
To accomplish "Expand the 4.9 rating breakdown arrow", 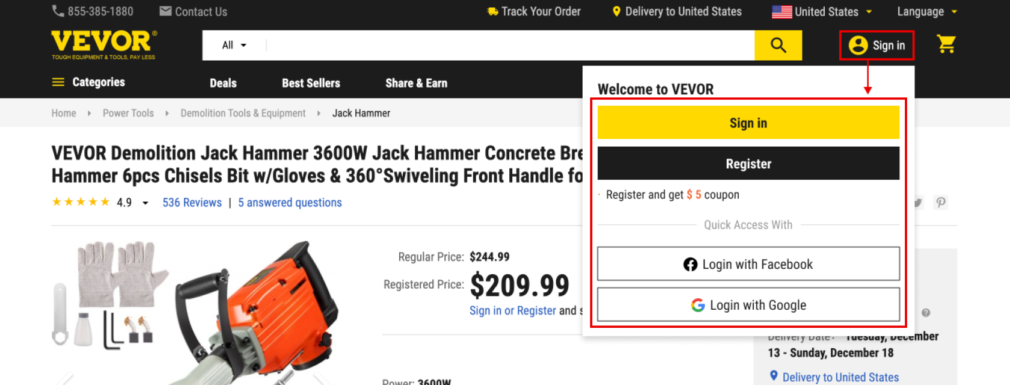I will pyautogui.click(x=145, y=203).
